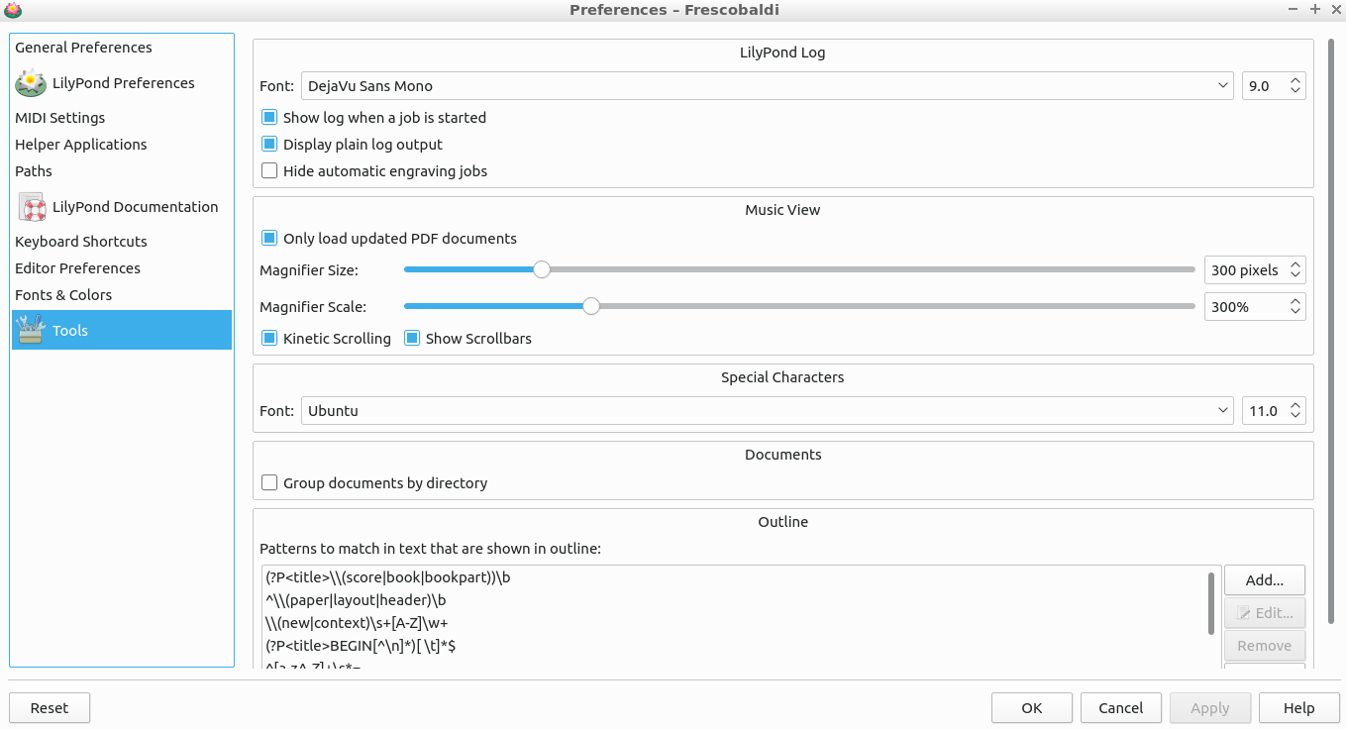Click the LilyPond Preferences flower icon
The height and width of the screenshot is (729, 1346).
pyautogui.click(x=31, y=83)
